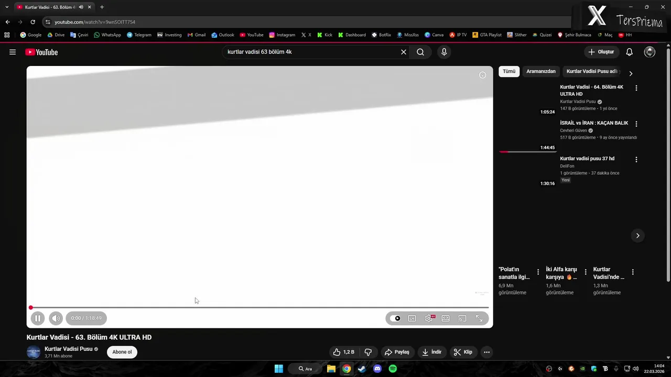Open Kurtlar vadisi pusu 37 hd video
The height and width of the screenshot is (377, 671).
click(587, 159)
